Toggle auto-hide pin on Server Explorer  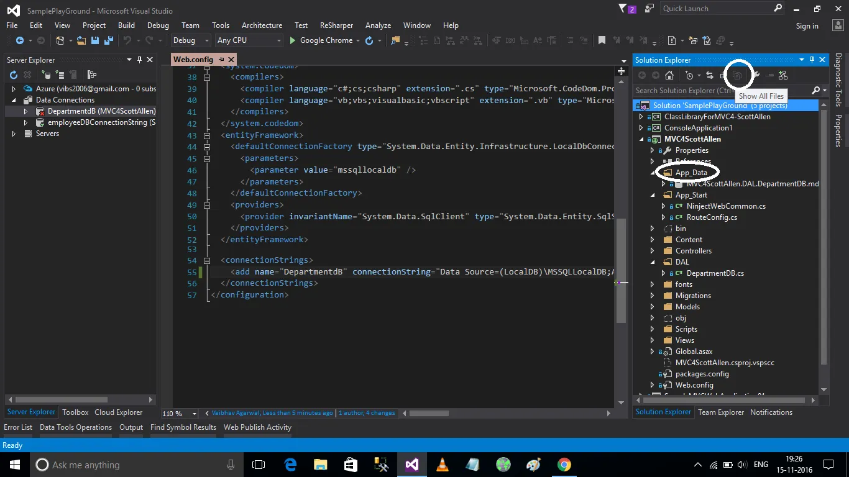[x=140, y=60]
